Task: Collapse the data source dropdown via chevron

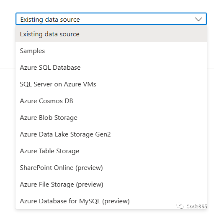Action: coord(199,19)
